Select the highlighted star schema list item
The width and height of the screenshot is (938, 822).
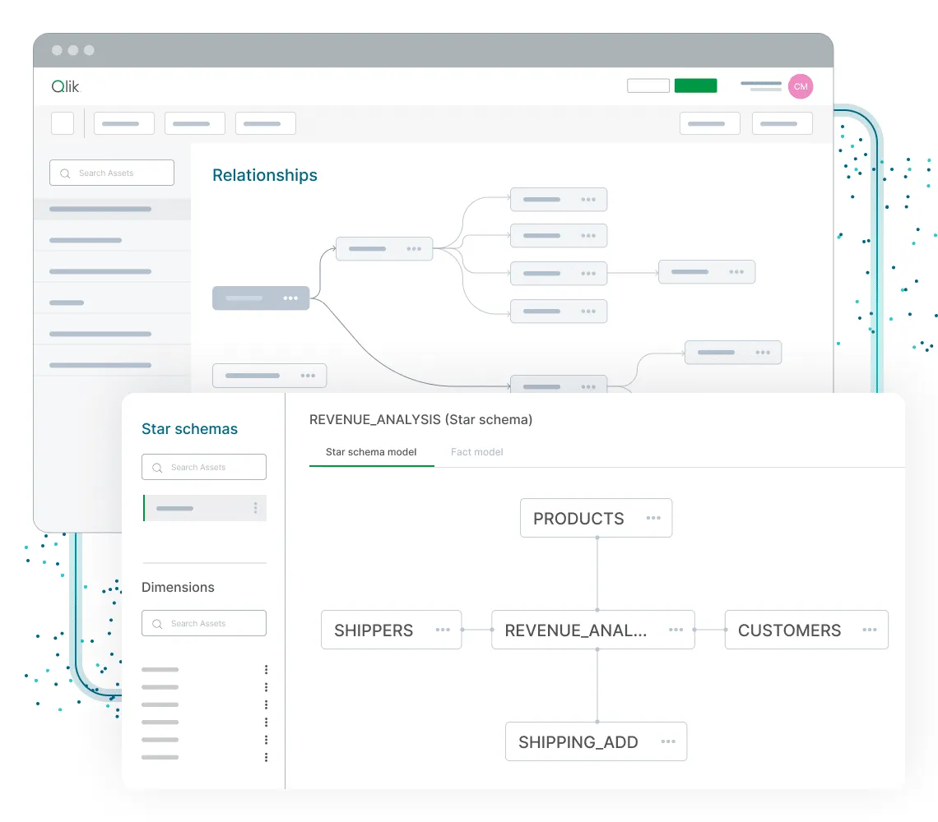(x=205, y=508)
